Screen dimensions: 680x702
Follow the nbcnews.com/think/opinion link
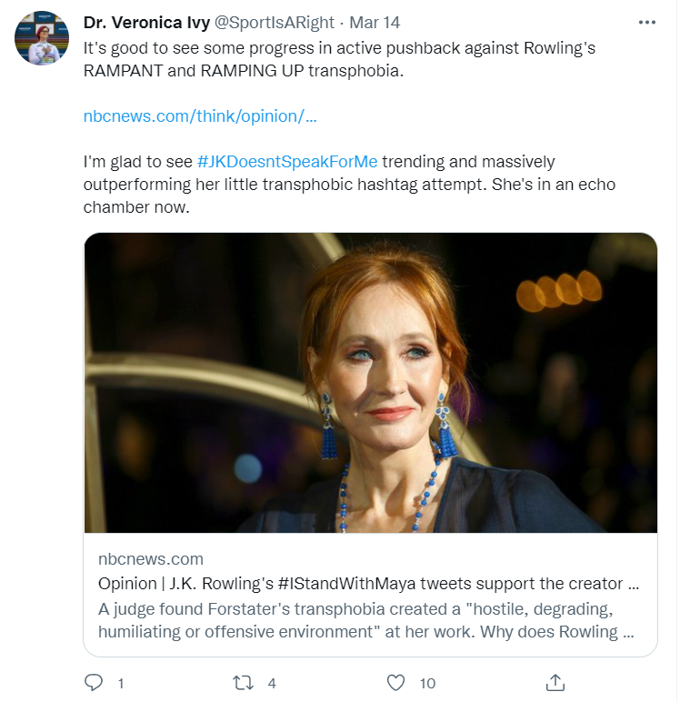click(200, 116)
